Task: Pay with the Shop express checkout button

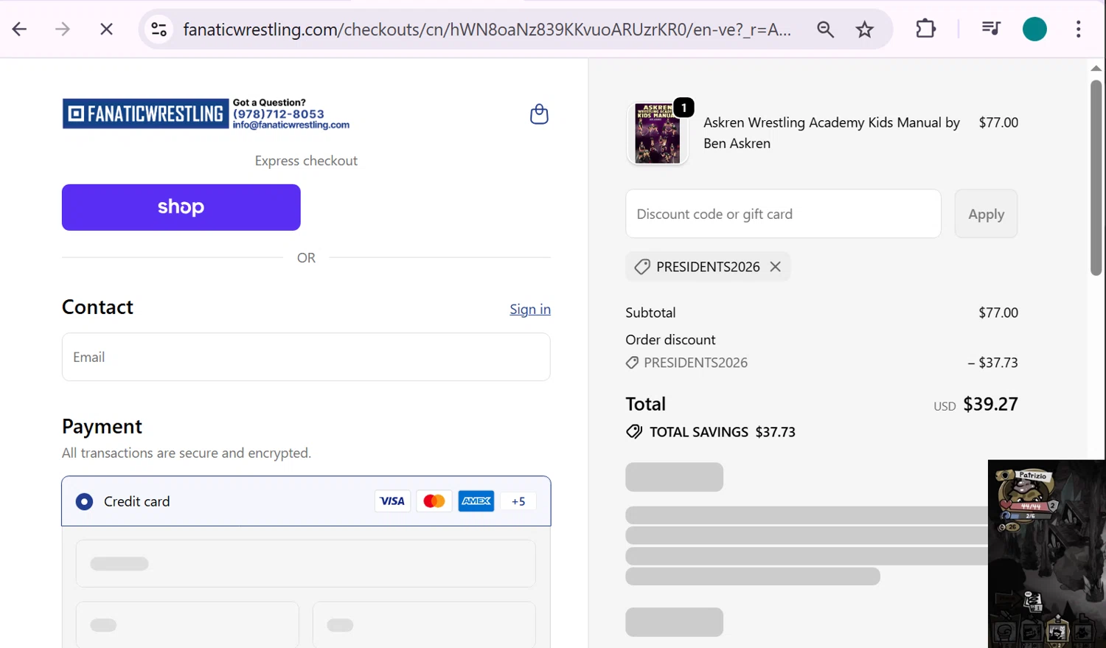Action: [x=181, y=207]
